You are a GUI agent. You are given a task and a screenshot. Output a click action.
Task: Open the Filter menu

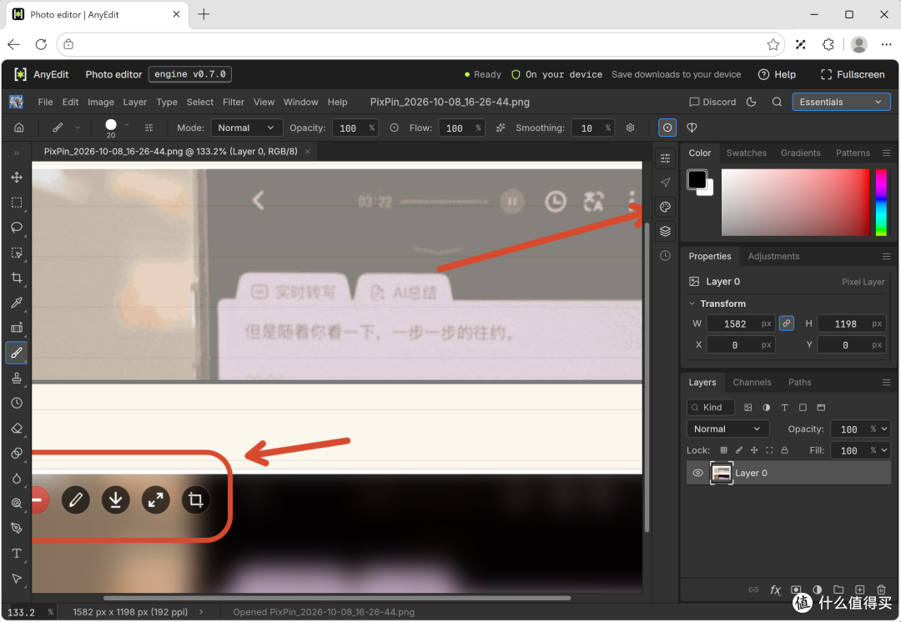pyautogui.click(x=234, y=102)
